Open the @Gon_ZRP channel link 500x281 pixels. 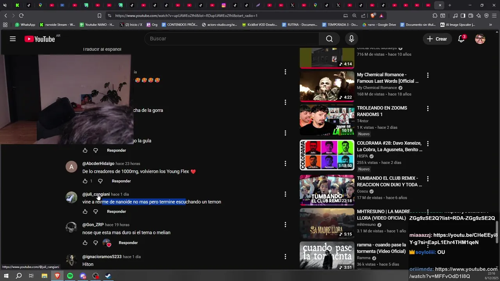[x=93, y=225]
